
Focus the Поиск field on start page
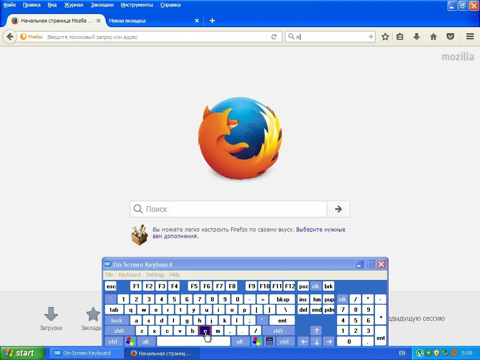tap(228, 209)
